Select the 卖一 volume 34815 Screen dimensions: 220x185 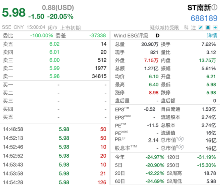pos(99,76)
